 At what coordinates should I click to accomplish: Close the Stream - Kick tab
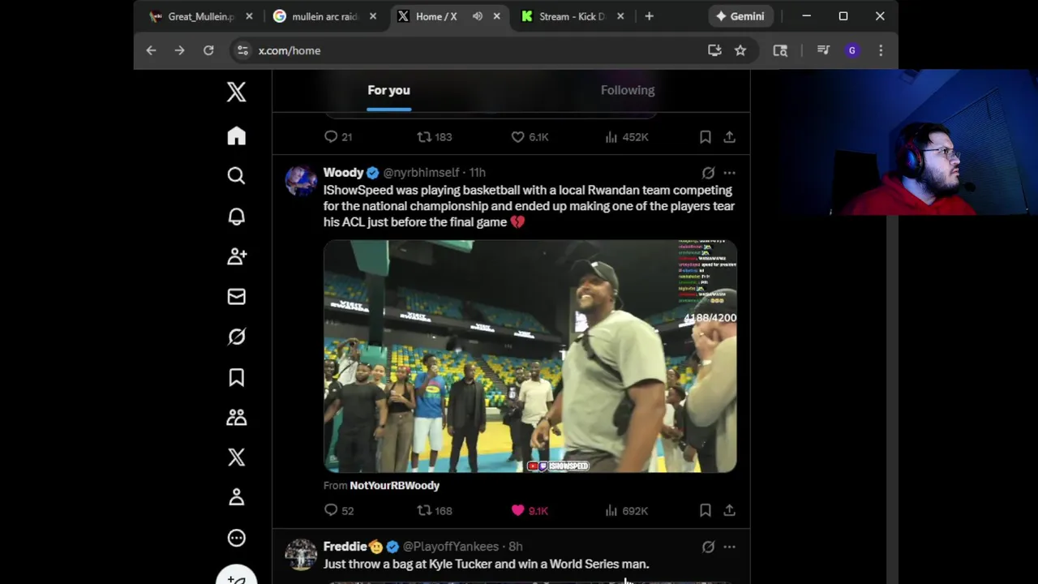(620, 16)
